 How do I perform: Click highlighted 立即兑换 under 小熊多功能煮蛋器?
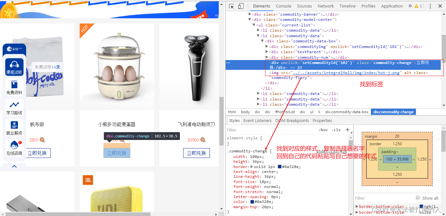pos(117,153)
